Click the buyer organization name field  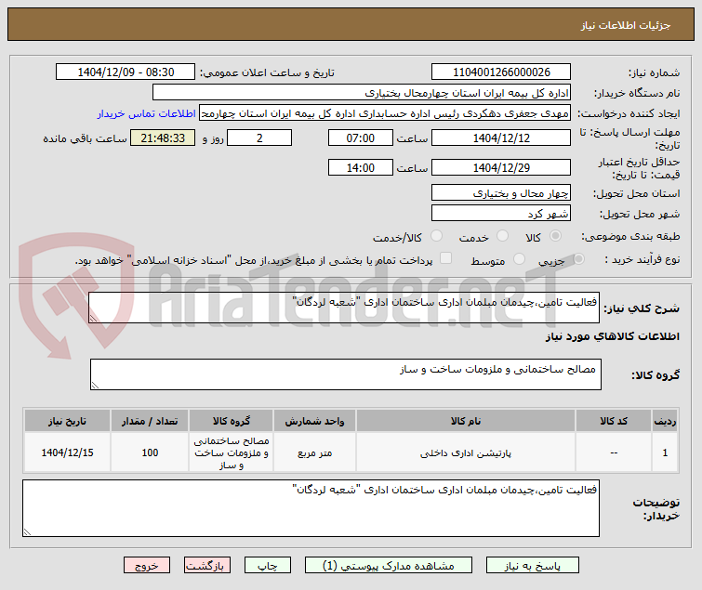point(362,93)
